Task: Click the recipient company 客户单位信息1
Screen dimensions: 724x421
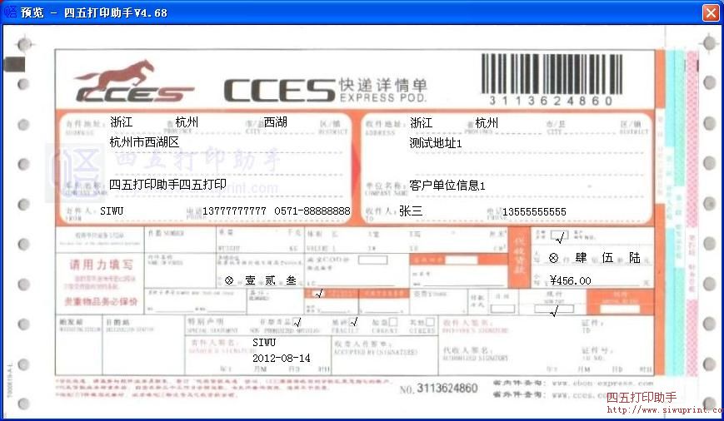Action: pos(447,186)
